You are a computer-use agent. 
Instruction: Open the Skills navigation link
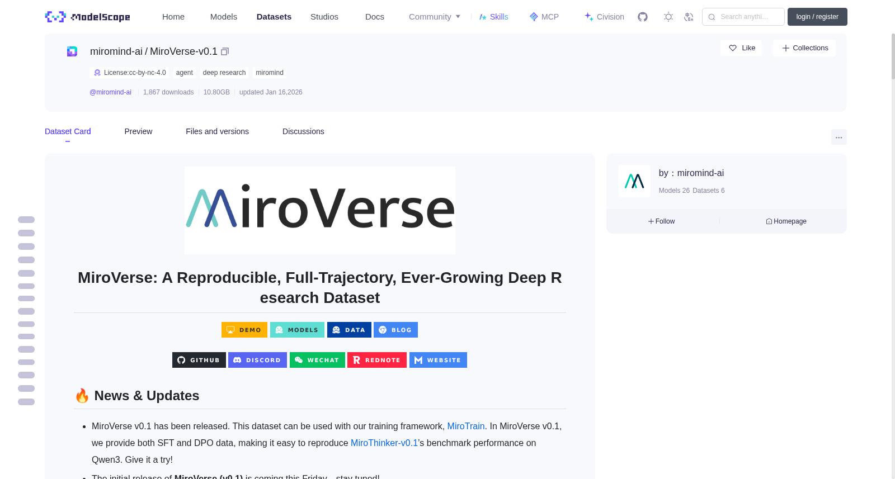pyautogui.click(x=493, y=17)
